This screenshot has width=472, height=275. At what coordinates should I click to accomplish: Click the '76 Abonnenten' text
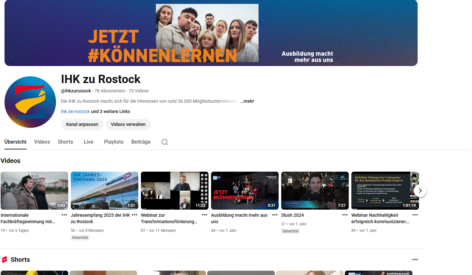110,91
